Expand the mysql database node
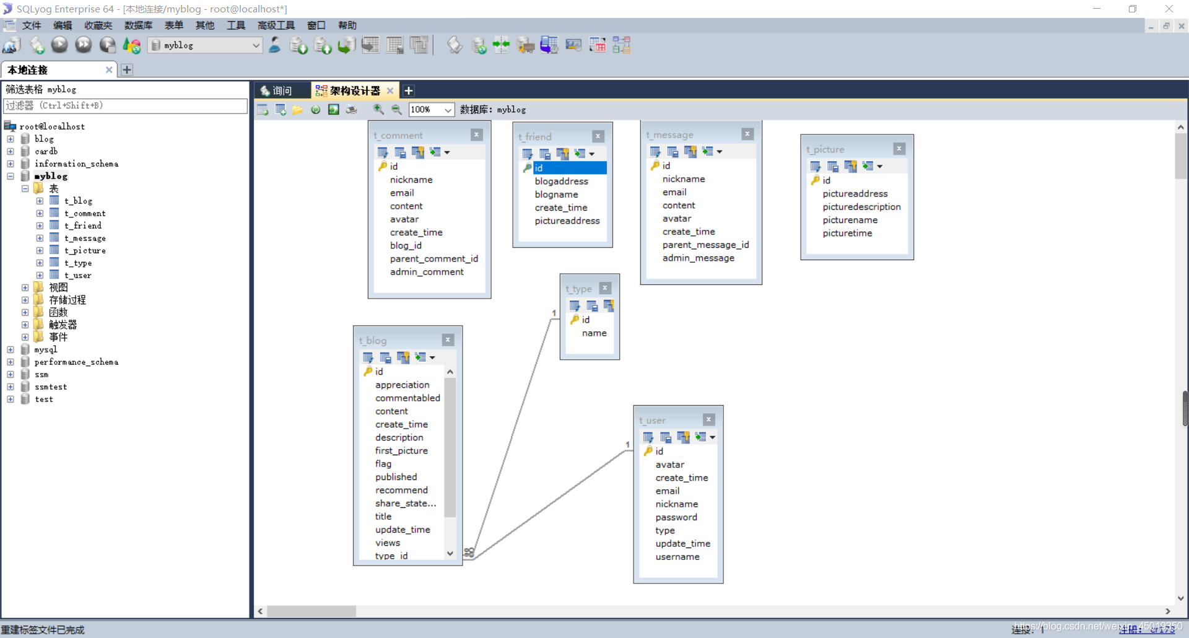This screenshot has height=638, width=1189. tap(11, 349)
